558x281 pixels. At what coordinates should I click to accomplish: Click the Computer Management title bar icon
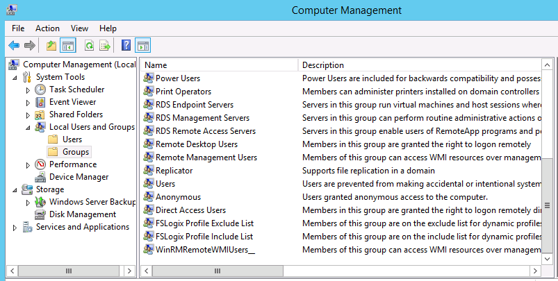click(12, 10)
